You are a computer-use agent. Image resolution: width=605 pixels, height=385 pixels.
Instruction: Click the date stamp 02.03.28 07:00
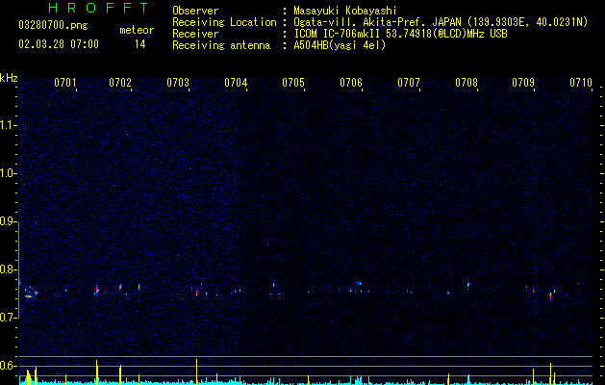(x=59, y=44)
